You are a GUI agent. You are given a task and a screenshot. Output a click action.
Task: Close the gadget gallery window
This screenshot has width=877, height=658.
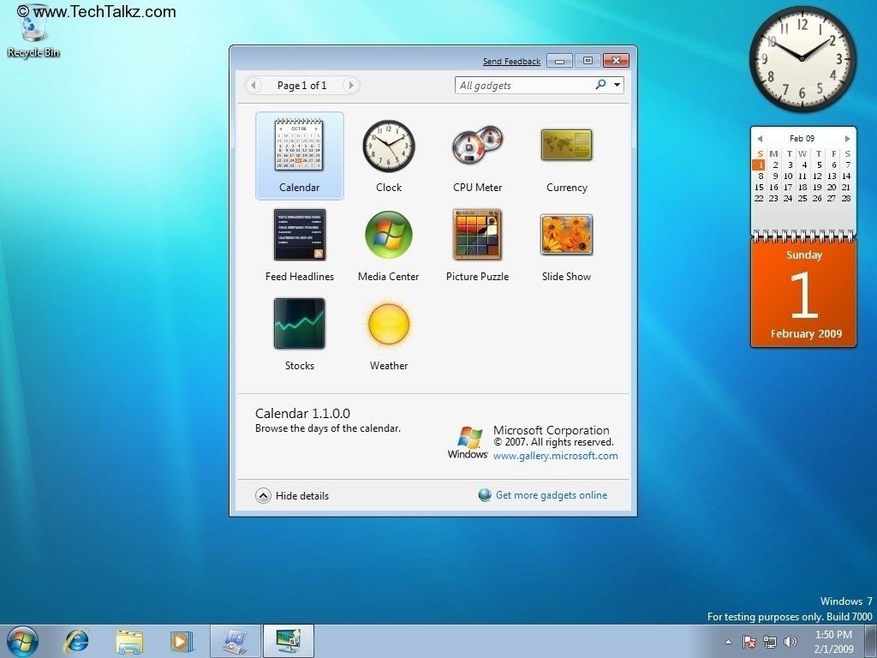pos(616,61)
